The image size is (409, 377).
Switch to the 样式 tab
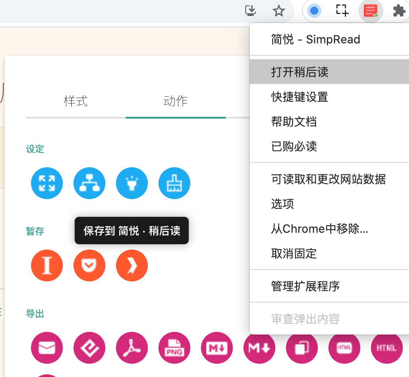point(76,101)
